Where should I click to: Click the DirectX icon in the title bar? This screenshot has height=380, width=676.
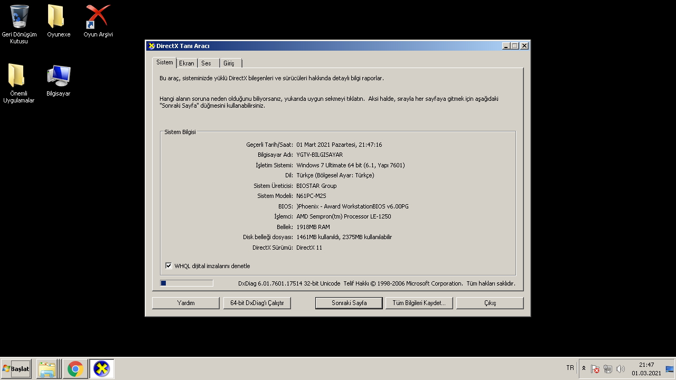click(152, 46)
